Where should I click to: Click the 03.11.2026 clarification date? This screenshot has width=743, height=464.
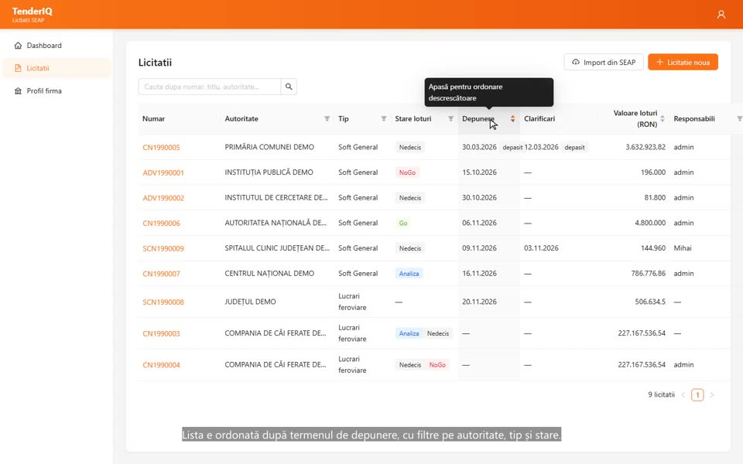pos(541,248)
